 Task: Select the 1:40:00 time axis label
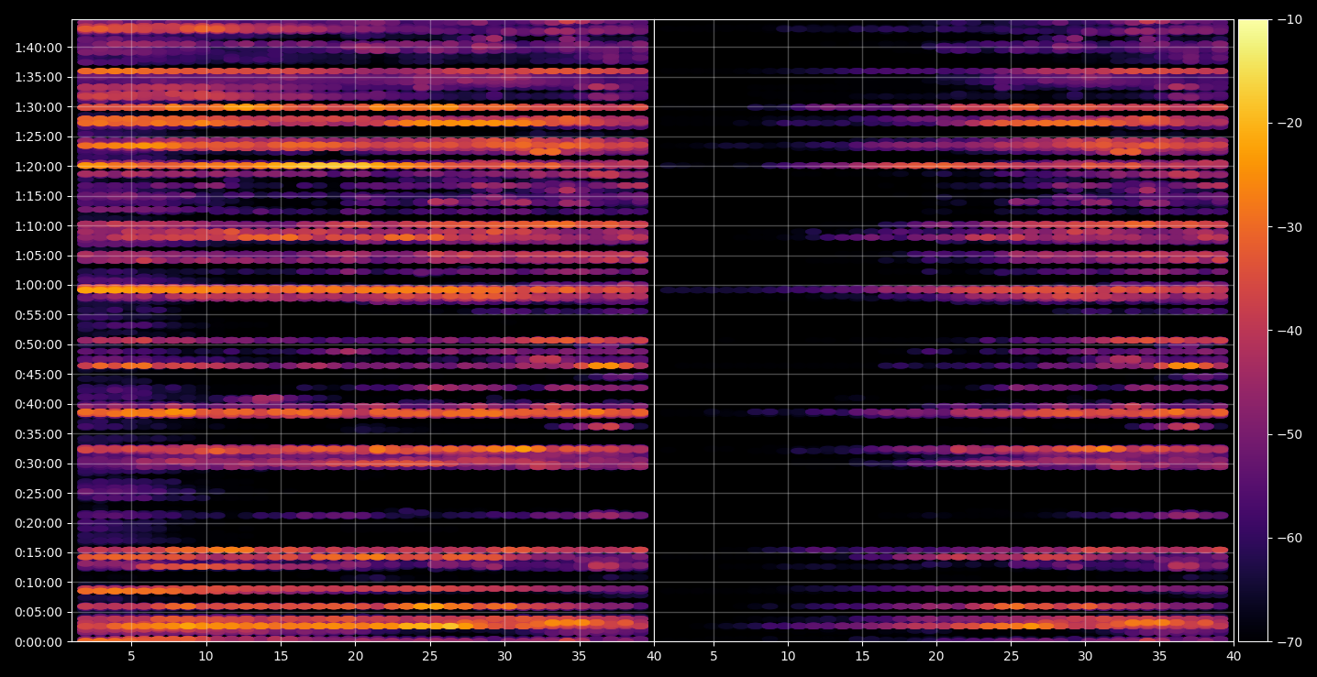coord(38,47)
